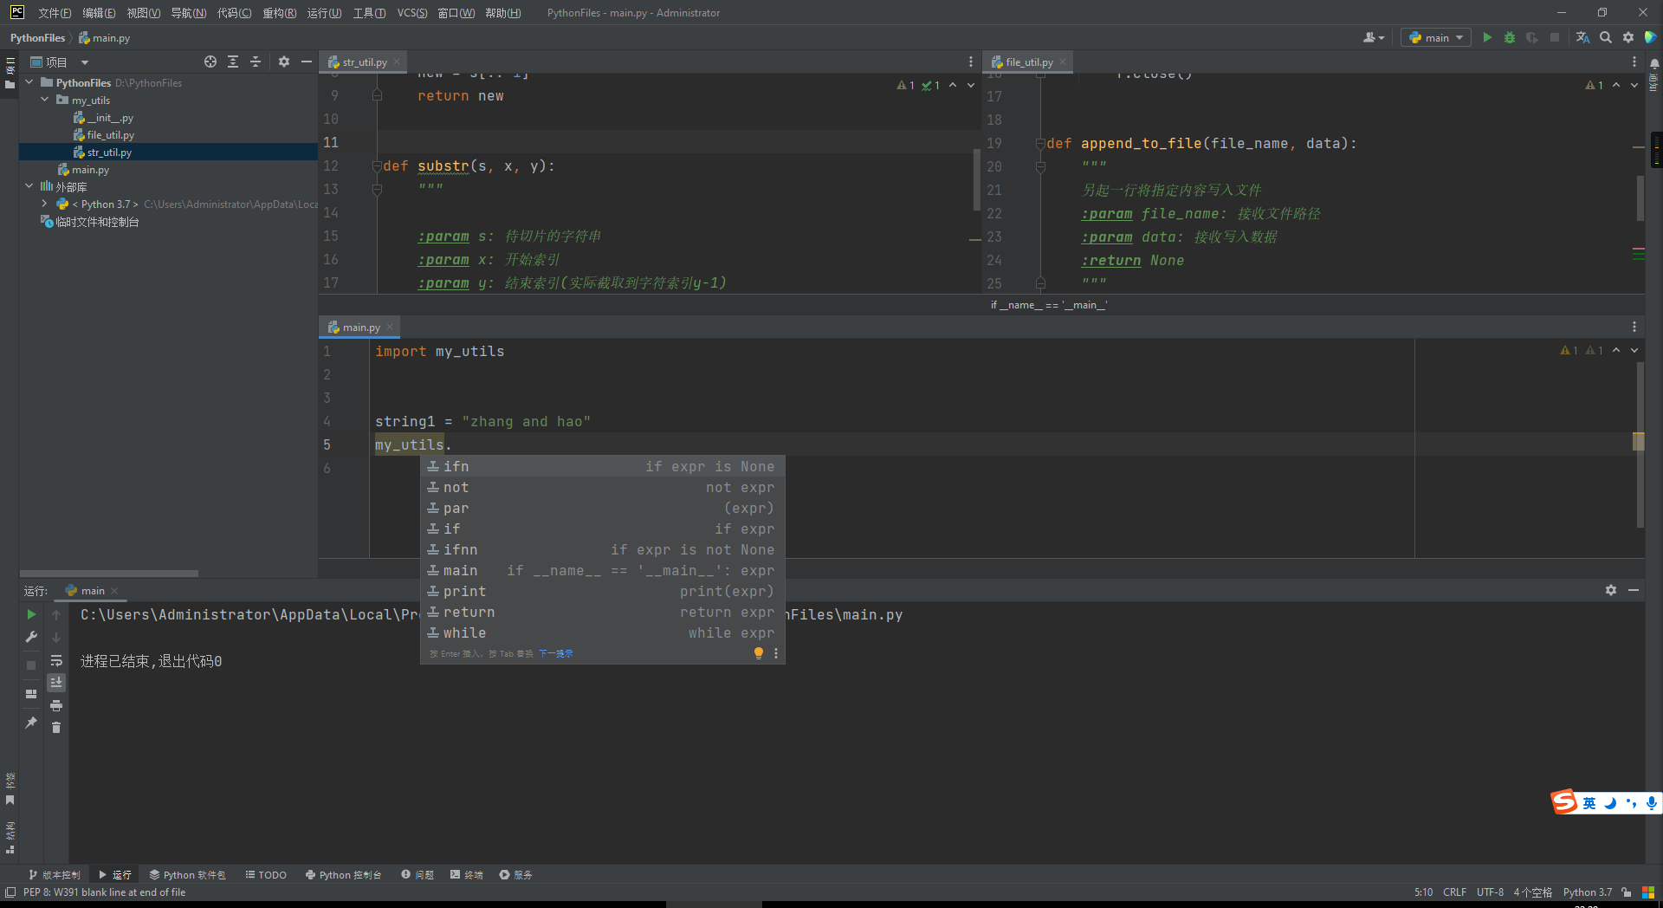Select file_util.py in project tree

point(110,135)
